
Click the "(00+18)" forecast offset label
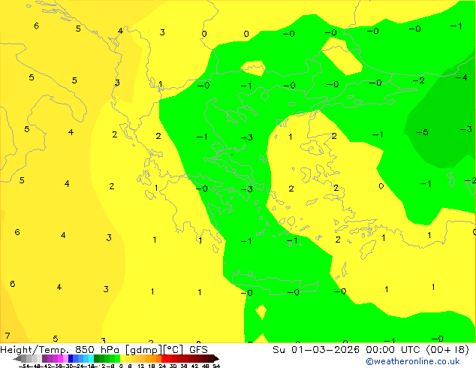click(x=447, y=350)
